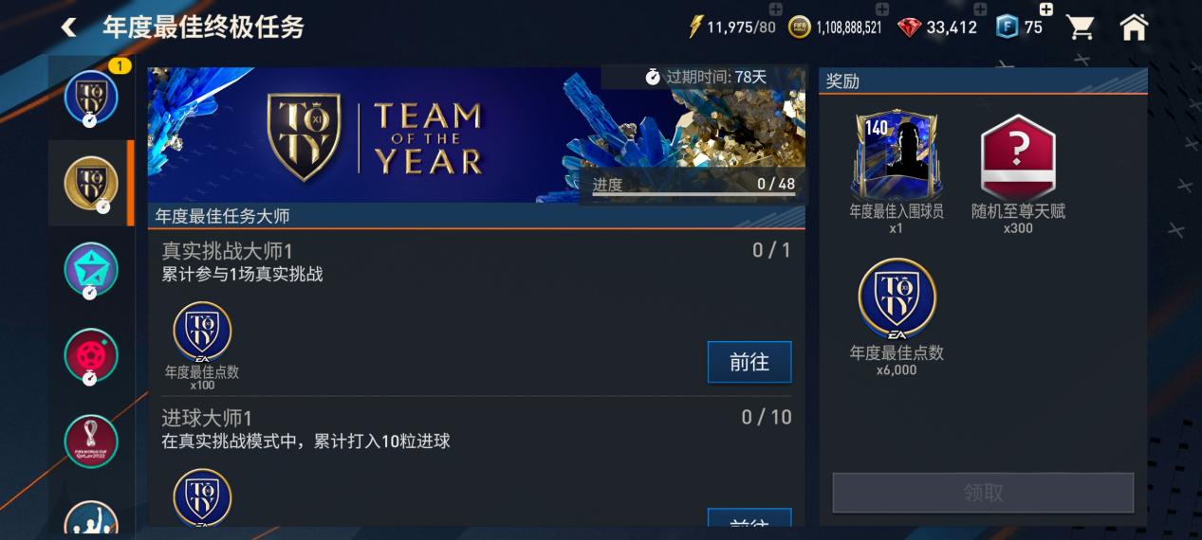The image size is (1202, 540).
Task: Go back using the left chevron arrow
Action: pyautogui.click(x=68, y=27)
